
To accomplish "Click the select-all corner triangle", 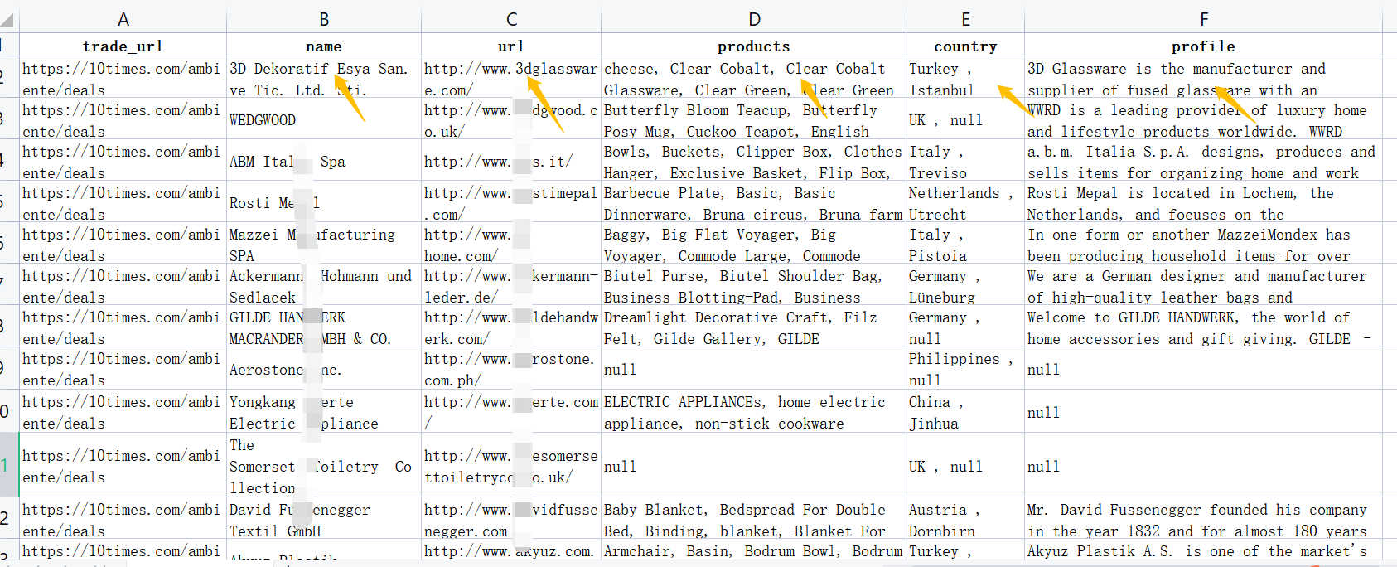I will [9, 19].
